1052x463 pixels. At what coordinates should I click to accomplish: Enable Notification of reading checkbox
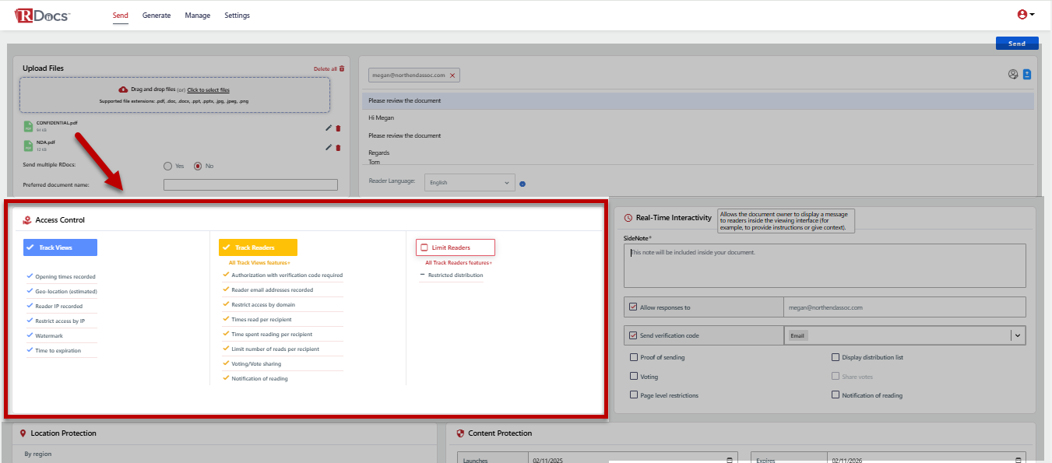point(836,395)
